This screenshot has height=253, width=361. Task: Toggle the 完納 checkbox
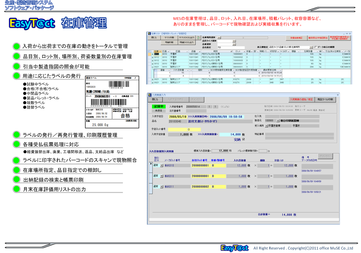(x=243, y=139)
